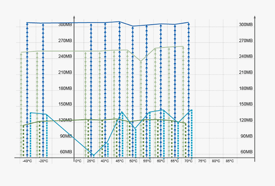Select the 60MB label on left axis
Viewport: 275px width, 186px height.
point(66,152)
